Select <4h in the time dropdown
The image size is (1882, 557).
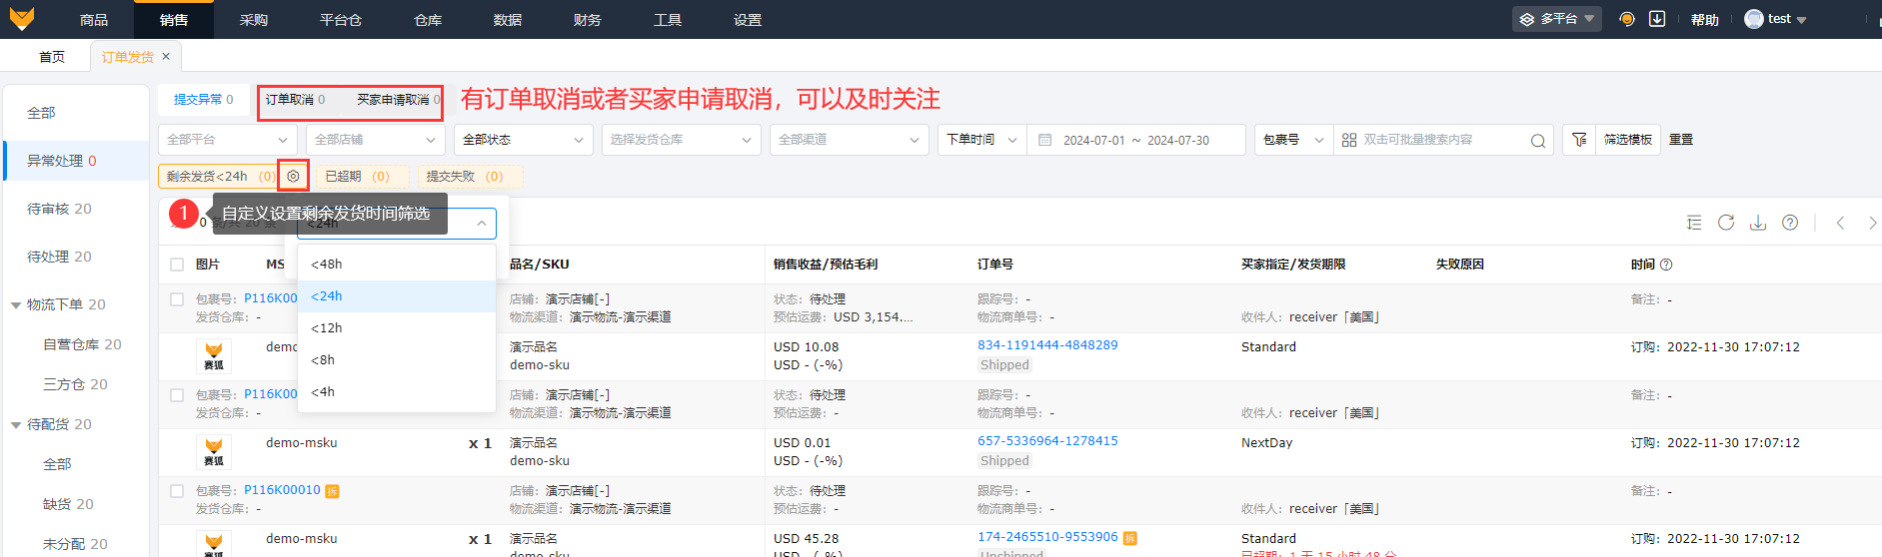tap(397, 392)
